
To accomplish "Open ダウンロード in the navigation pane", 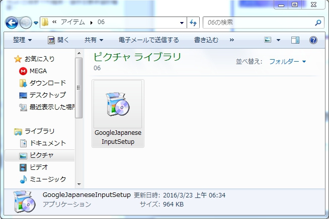I will (48, 83).
